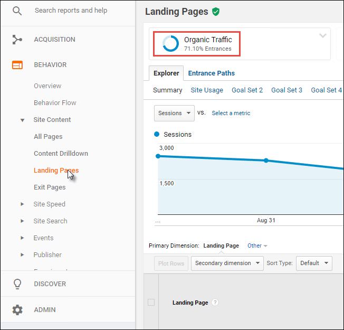Click the blue Sessions legend dot
This screenshot has width=344, height=330.
(157, 134)
